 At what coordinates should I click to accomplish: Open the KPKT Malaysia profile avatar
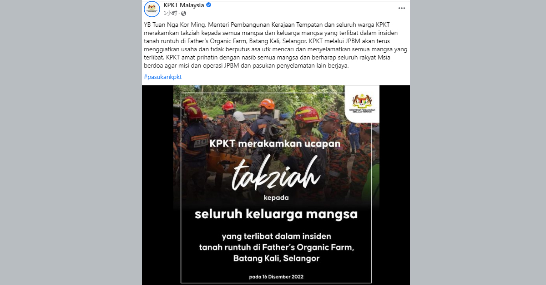152,9
